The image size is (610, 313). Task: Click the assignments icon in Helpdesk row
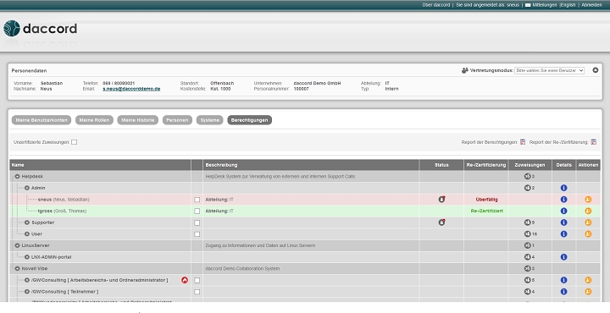pyautogui.click(x=527, y=176)
